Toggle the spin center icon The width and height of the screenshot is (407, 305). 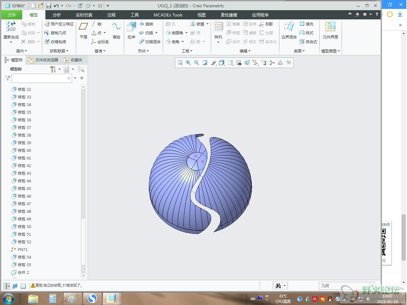272,63
